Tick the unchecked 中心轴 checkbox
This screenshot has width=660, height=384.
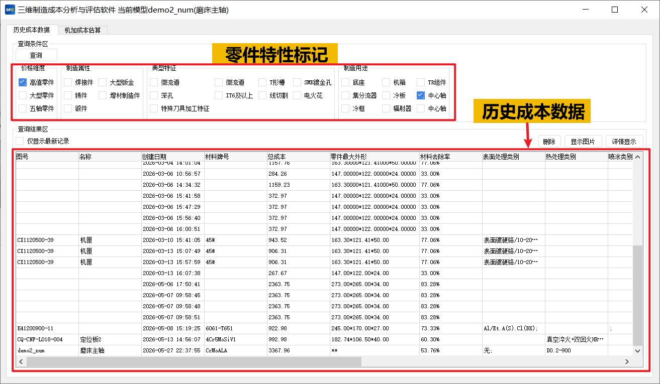click(x=421, y=108)
